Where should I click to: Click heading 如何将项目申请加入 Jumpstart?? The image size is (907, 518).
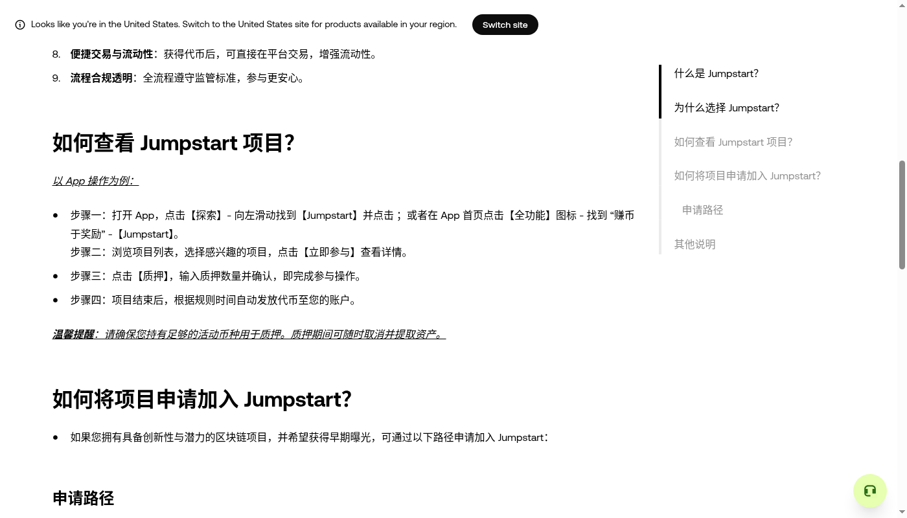(x=202, y=399)
